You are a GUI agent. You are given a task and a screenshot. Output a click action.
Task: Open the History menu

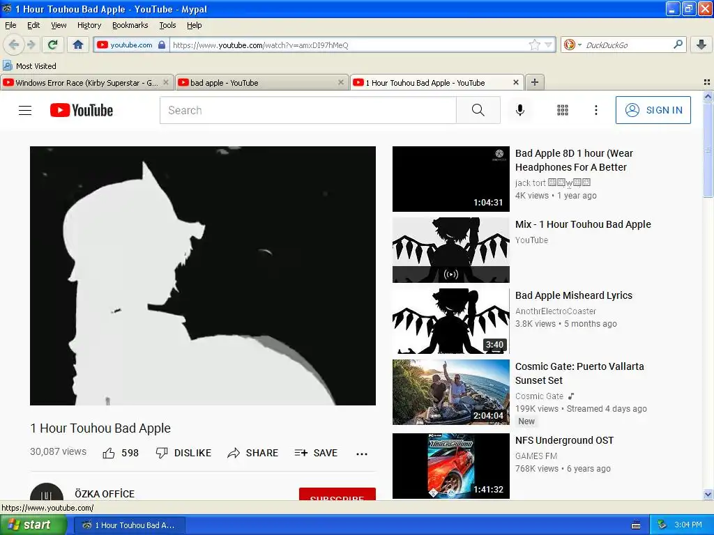tap(89, 25)
